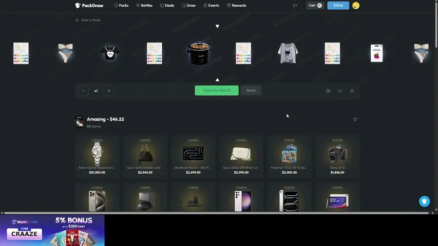Click the 'Amazing - $46.22' pack title
Viewport: 438px width, 246px height.
tap(105, 119)
